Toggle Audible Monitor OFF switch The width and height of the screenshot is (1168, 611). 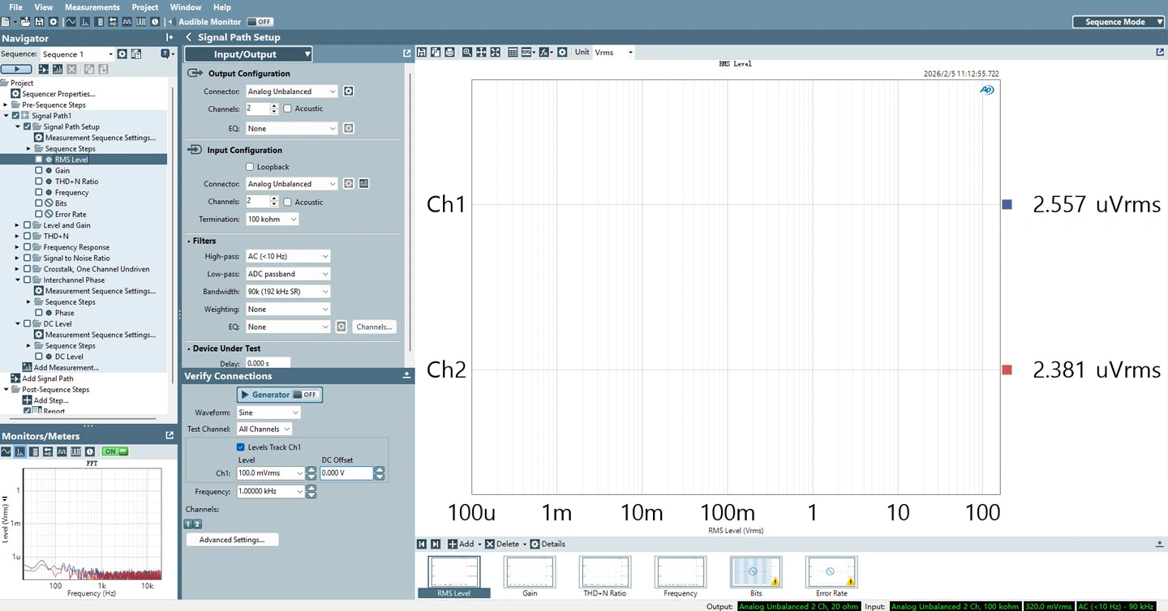pos(260,22)
